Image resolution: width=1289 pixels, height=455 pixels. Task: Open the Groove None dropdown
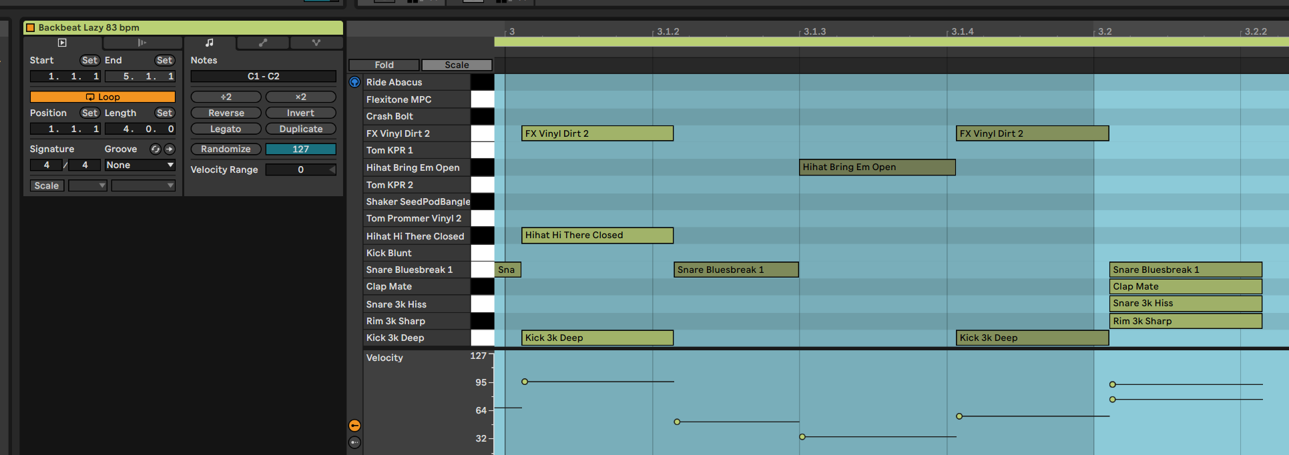(x=140, y=165)
